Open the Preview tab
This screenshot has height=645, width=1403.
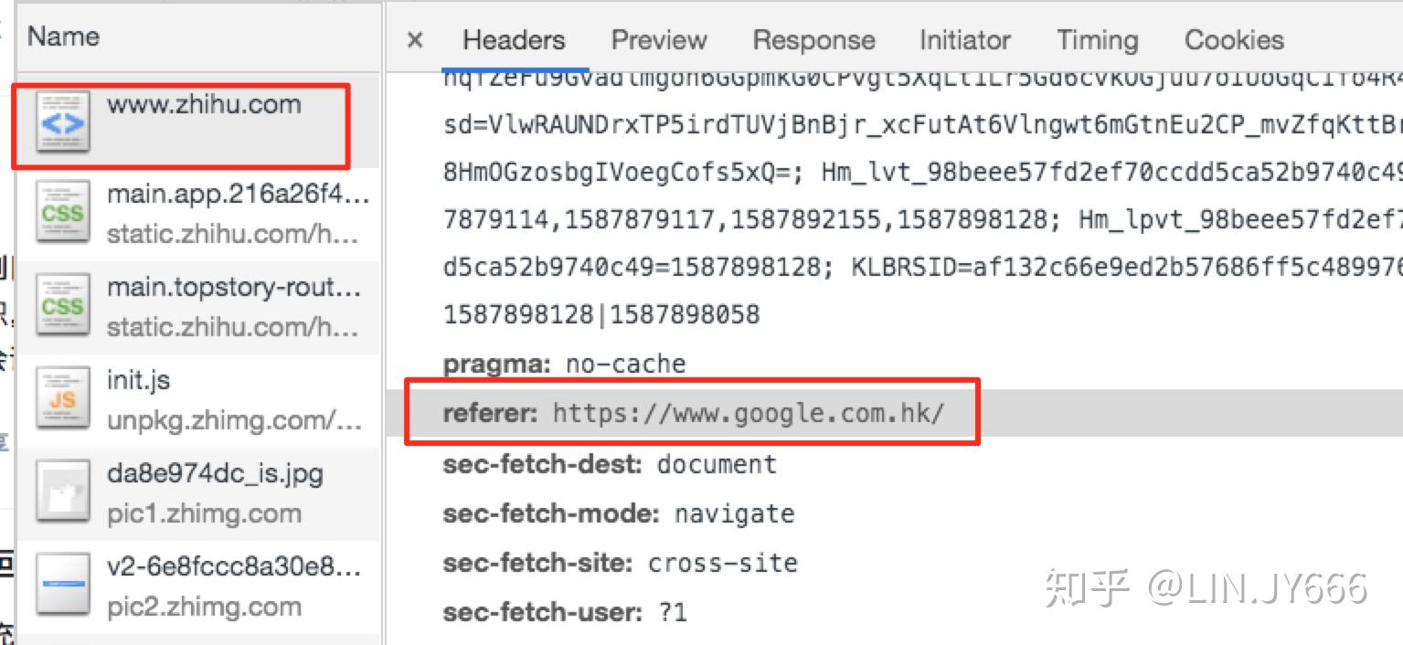tap(659, 40)
